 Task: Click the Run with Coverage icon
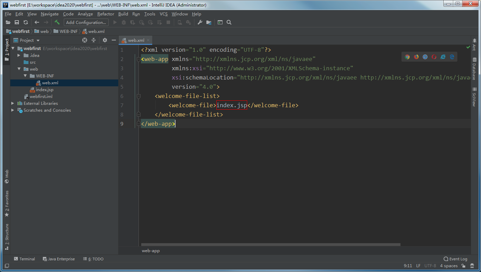tap(133, 22)
